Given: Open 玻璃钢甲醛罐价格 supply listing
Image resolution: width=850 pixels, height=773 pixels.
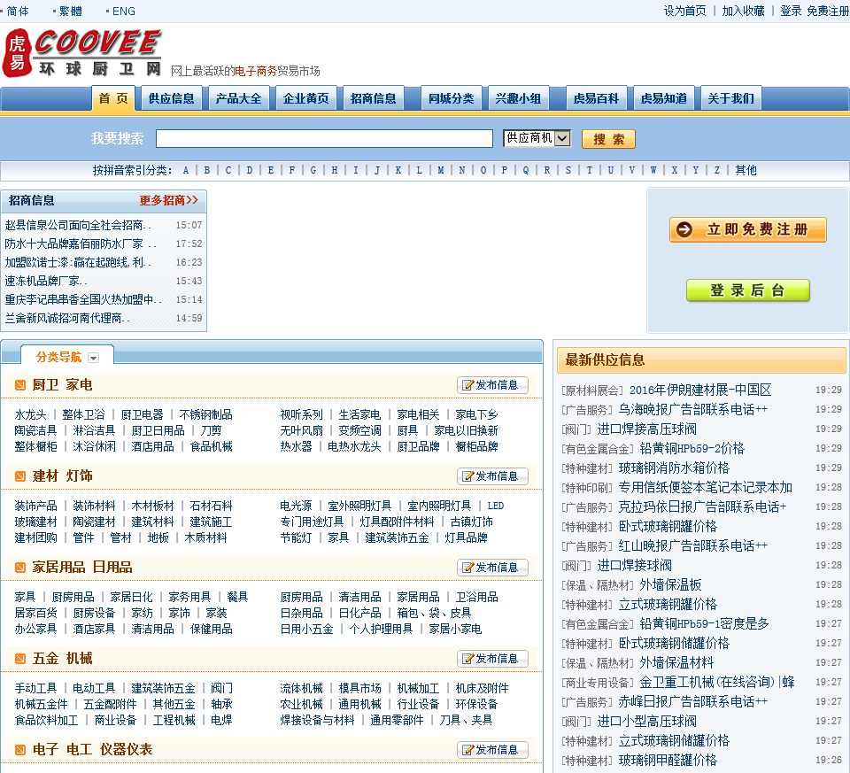Looking at the screenshot, I should pyautogui.click(x=668, y=761).
